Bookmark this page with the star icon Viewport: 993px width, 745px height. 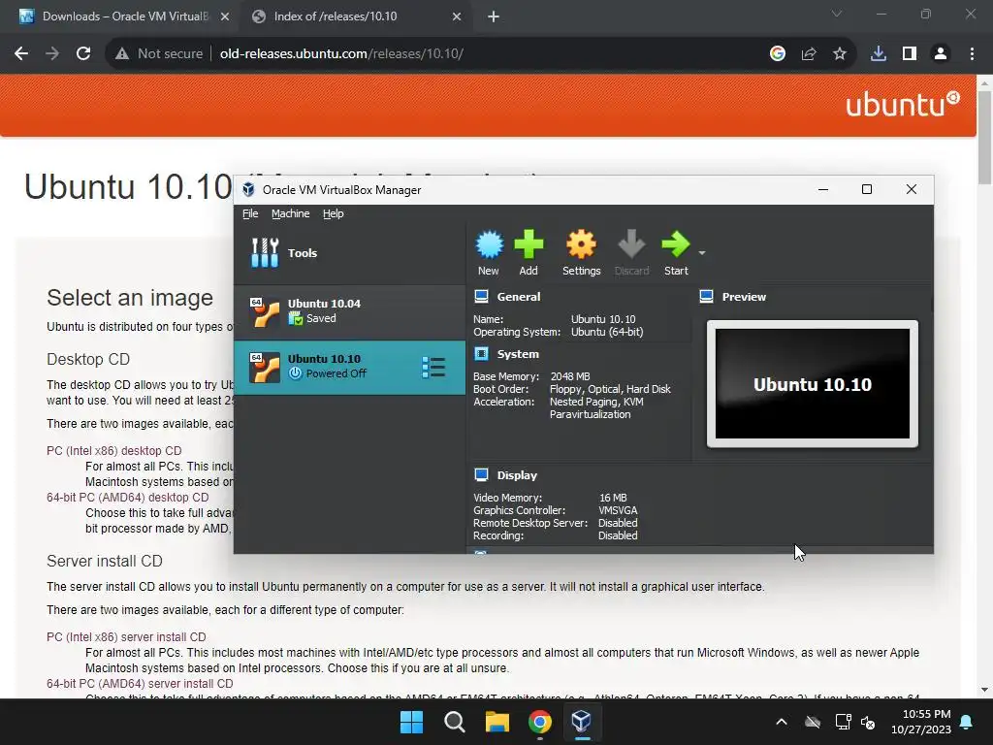[x=840, y=54]
